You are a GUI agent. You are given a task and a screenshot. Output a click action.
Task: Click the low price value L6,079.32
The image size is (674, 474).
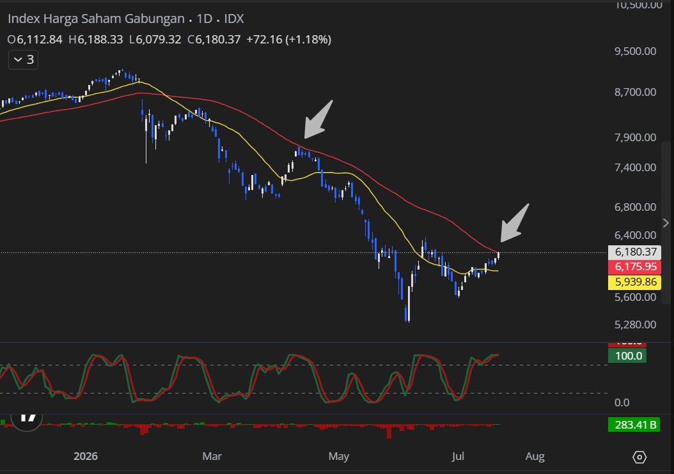pyautogui.click(x=155, y=40)
